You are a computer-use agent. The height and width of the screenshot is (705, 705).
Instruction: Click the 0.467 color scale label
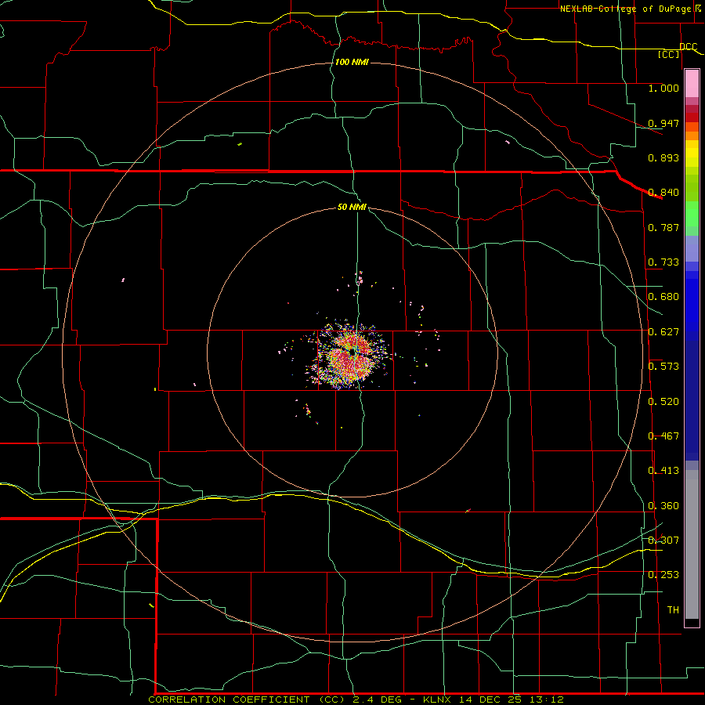(663, 436)
